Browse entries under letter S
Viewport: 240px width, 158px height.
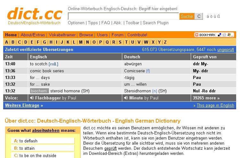coord(120,42)
